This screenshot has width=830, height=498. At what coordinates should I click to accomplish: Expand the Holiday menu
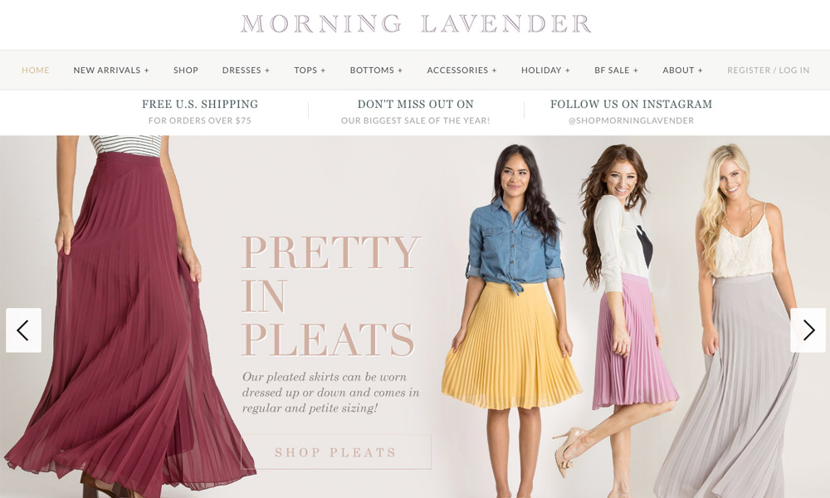(x=546, y=70)
